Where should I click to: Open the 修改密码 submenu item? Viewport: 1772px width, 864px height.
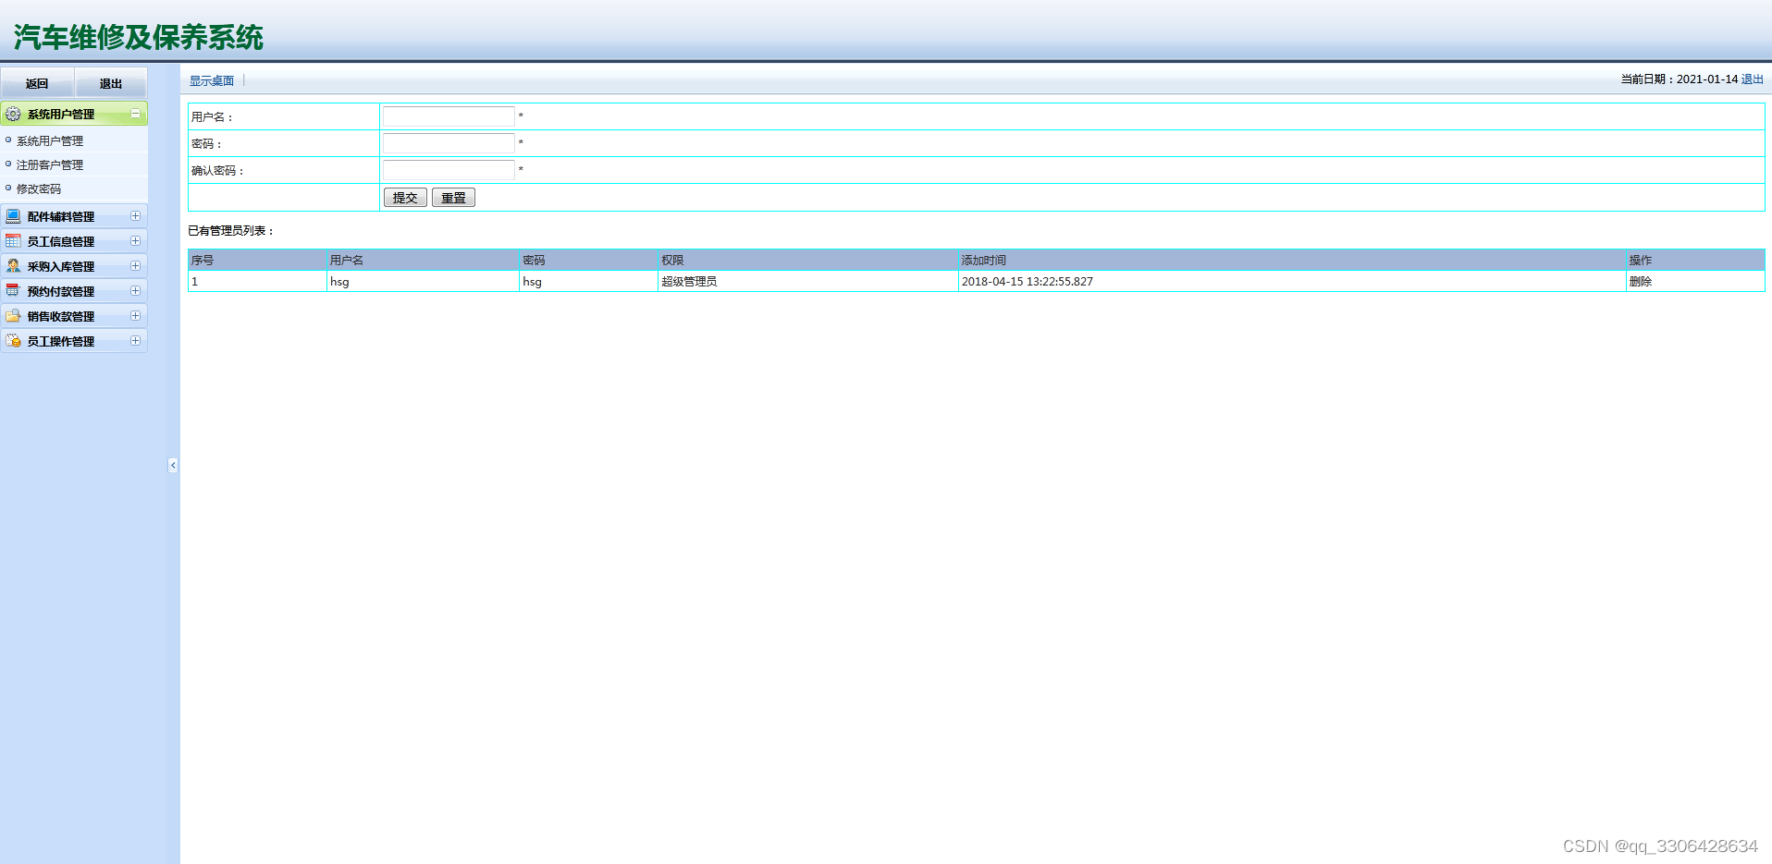click(x=39, y=189)
